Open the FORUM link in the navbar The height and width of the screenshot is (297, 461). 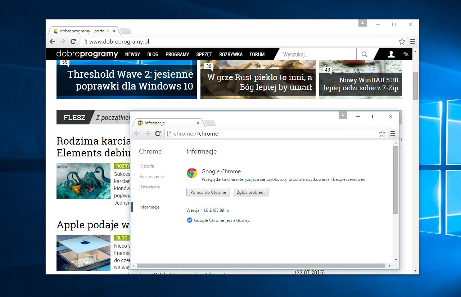(x=257, y=54)
